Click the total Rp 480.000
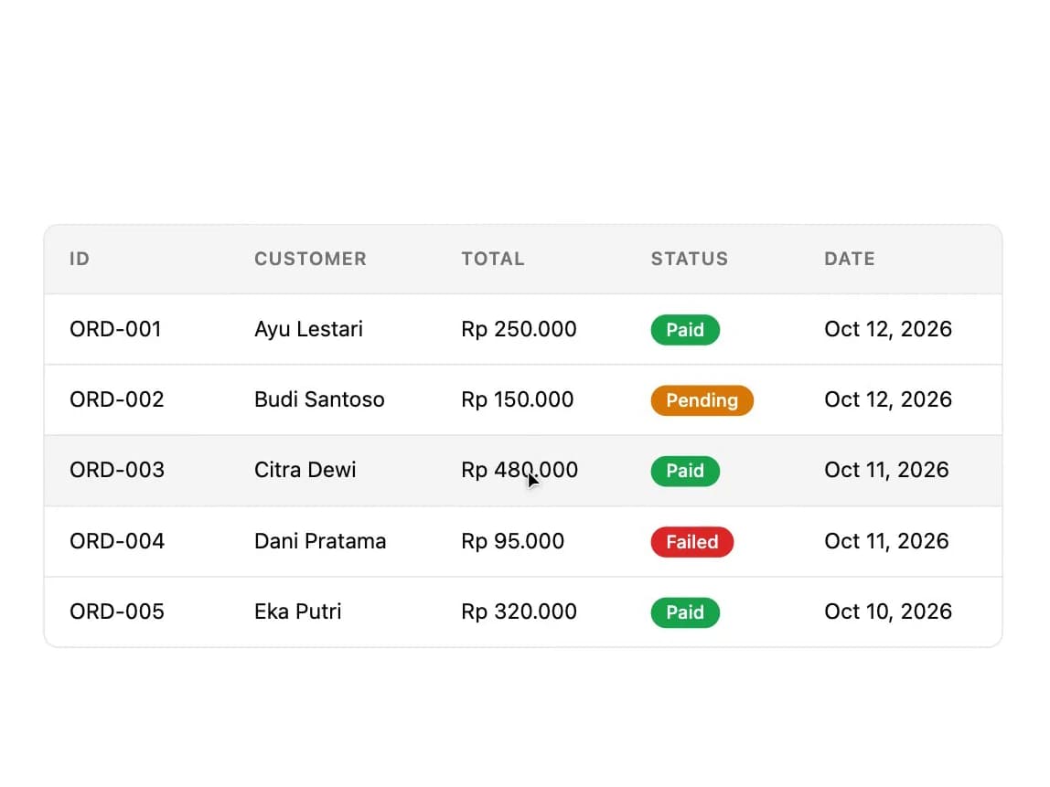Screen dimensions: 1050x787 (519, 470)
